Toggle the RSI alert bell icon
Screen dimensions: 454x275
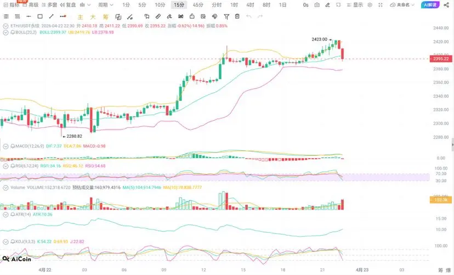(x=13, y=166)
